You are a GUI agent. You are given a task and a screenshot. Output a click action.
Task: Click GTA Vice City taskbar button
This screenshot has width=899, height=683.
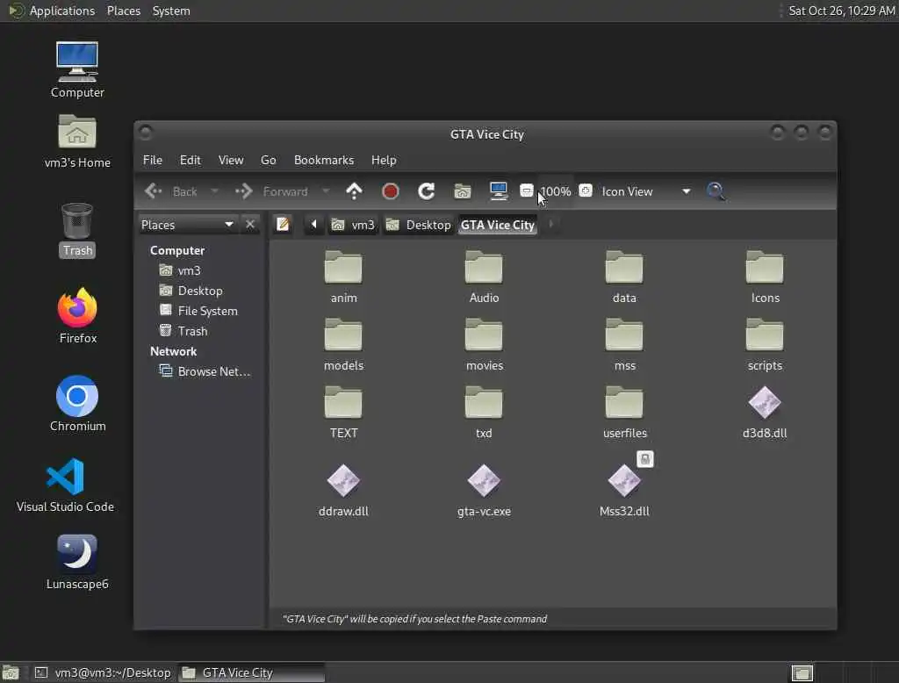coord(252,672)
